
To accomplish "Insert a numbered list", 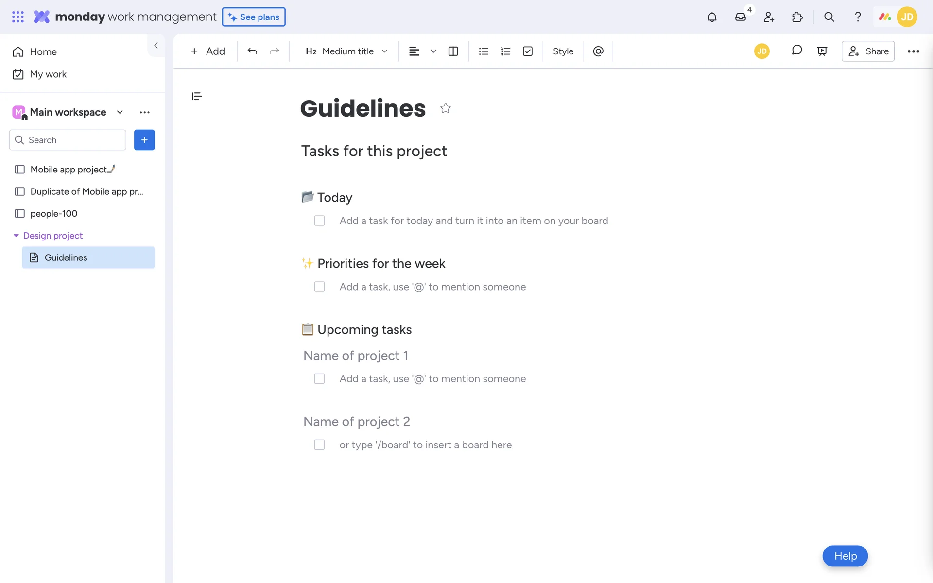I will [x=505, y=51].
